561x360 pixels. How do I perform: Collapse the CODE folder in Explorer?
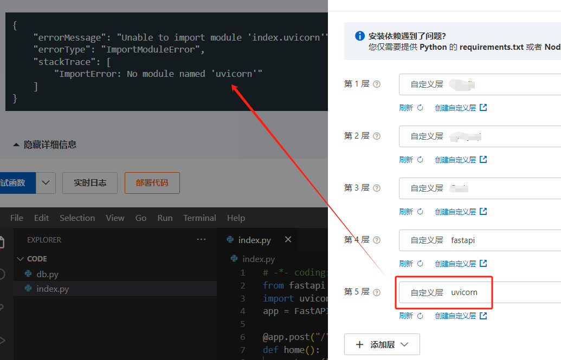(32, 258)
